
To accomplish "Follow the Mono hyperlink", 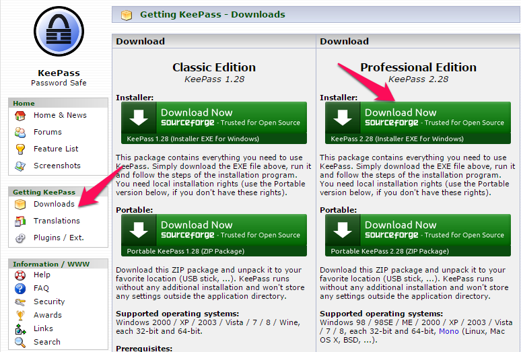I will coord(448,331).
